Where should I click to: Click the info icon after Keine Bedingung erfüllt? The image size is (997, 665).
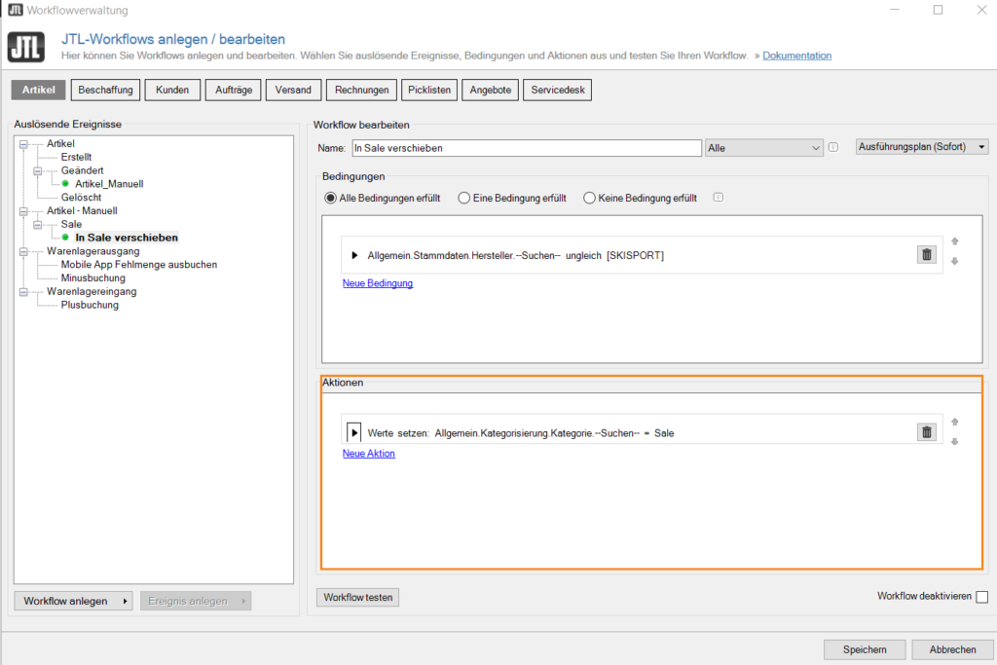point(718,198)
